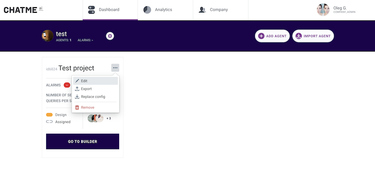This screenshot has height=189, width=375.
Task: Open the test workspace settings gear
Action: click(x=110, y=36)
